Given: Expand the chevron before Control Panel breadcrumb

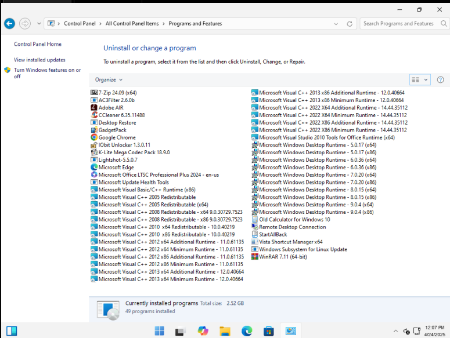Looking at the screenshot, I should [x=59, y=24].
